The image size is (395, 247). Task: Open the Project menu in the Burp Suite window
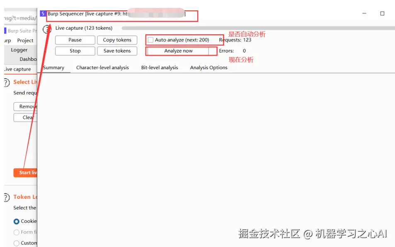click(x=25, y=41)
